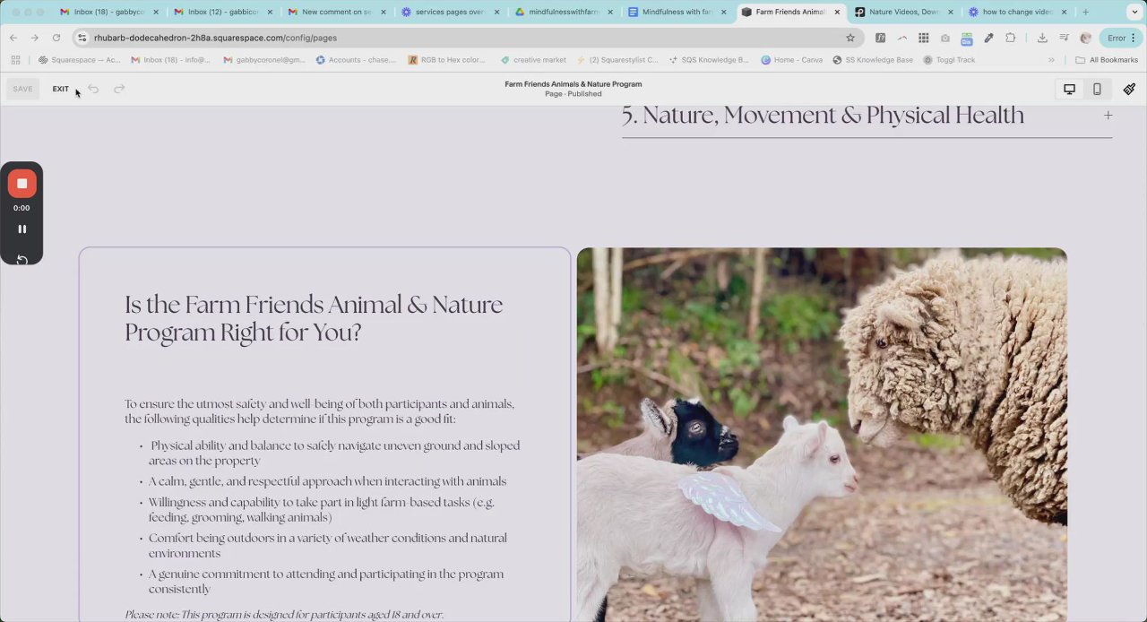Open the camera screenshot extension
The height and width of the screenshot is (622, 1147).
click(945, 38)
